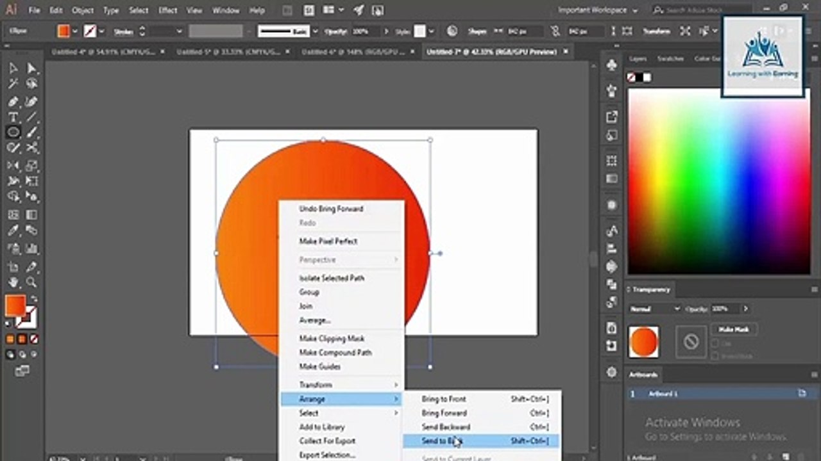Select the Line Segment tool
The width and height of the screenshot is (821, 461).
coord(31,117)
